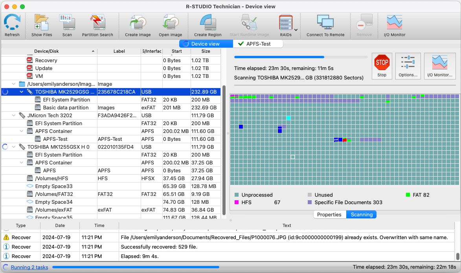This screenshot has height=273, width=461.
Task: Click the 200 MB EFI partition icon under TOSHIBA MK2529GSG
Action: tap(38, 100)
